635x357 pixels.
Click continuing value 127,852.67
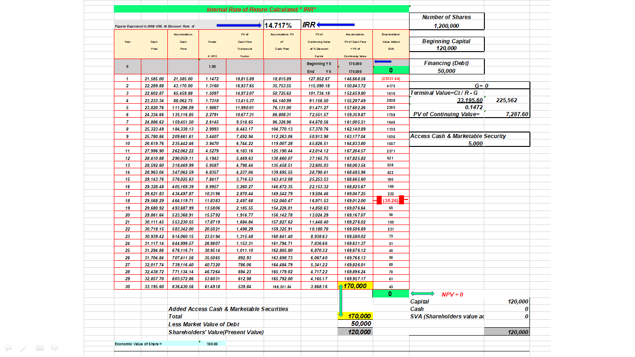(319, 79)
